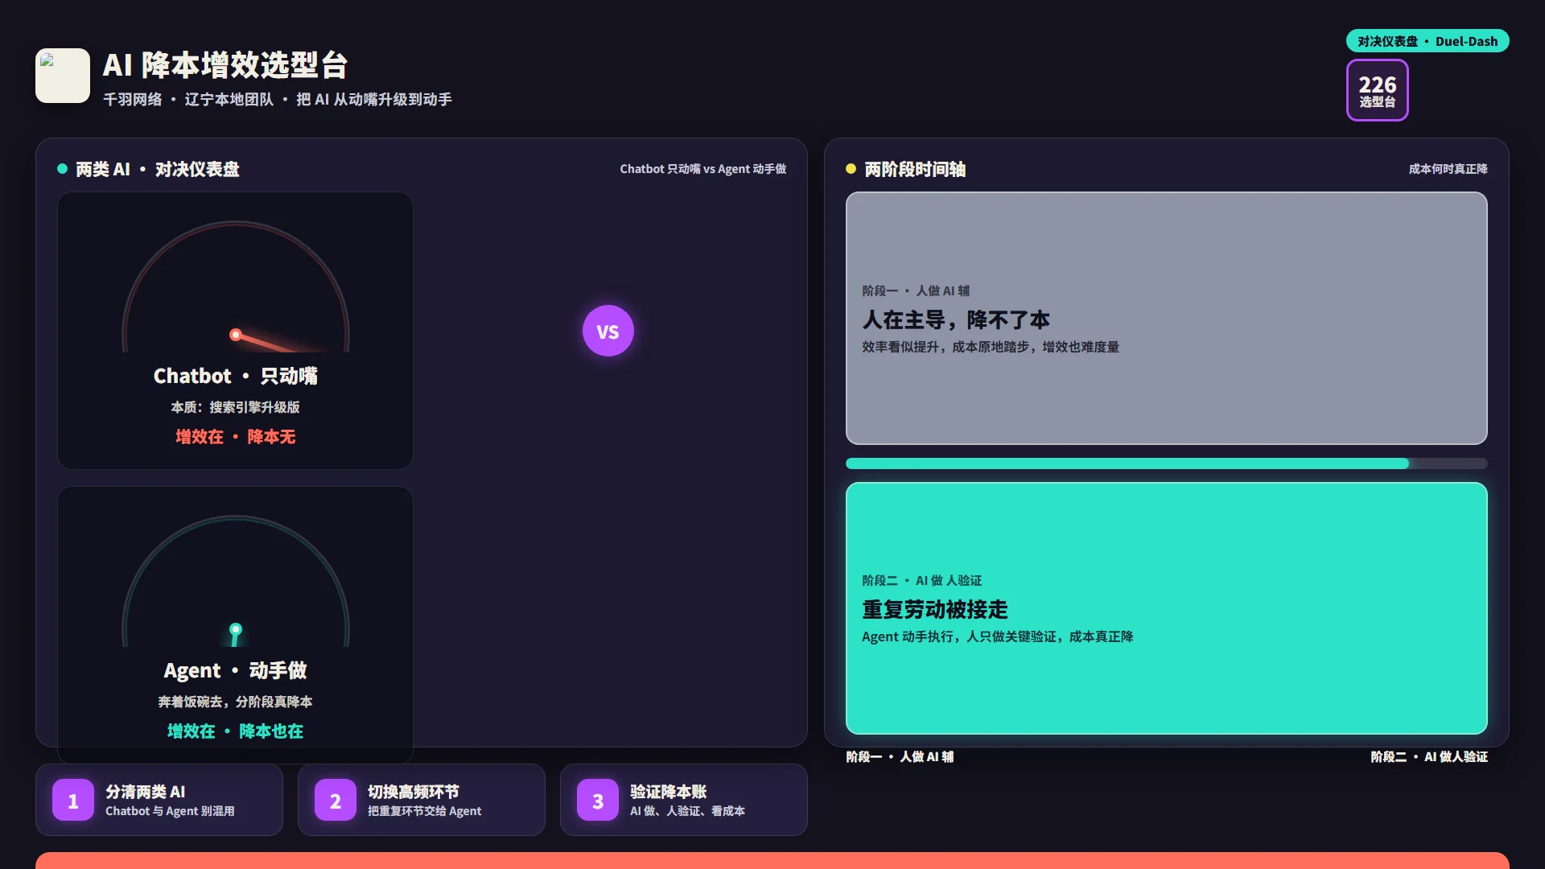Viewport: 1545px width, 869px height.
Task: Open the 重复劳动被接走 stage card
Action: point(1167,608)
